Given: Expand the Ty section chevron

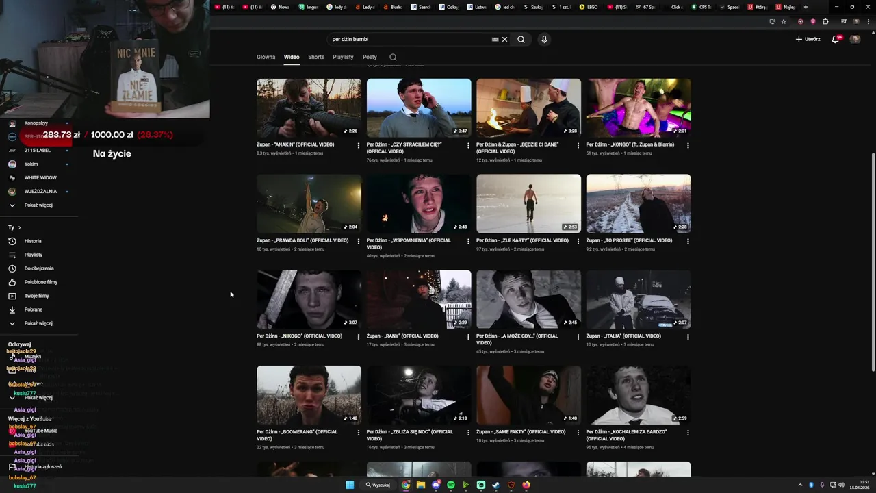Looking at the screenshot, I should click(x=19, y=227).
